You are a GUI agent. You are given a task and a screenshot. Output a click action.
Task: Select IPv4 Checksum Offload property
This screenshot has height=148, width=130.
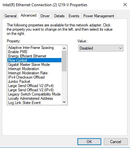click(34, 77)
